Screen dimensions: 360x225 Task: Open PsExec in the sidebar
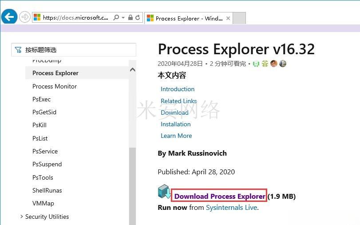click(x=41, y=100)
